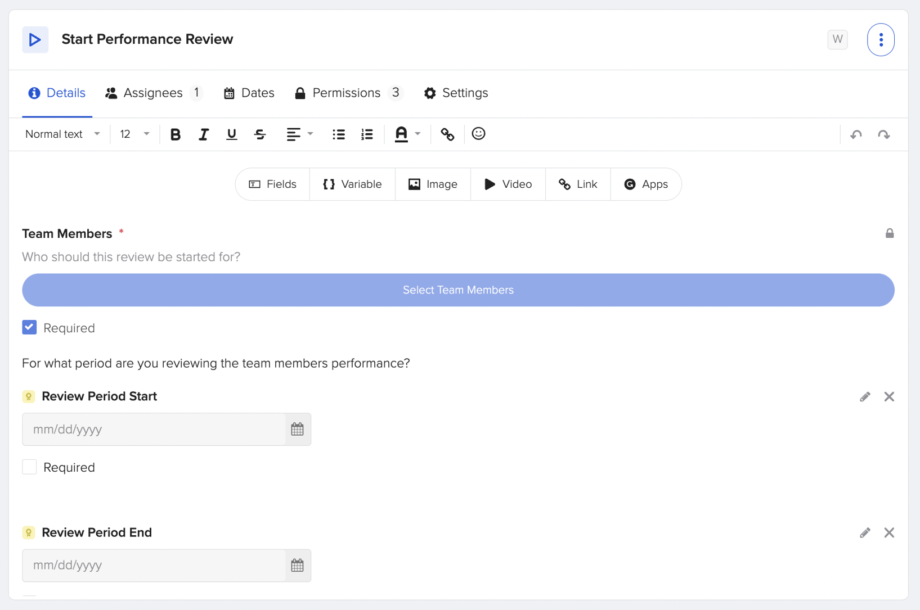Screen dimensions: 920x610
Task: Open the Assignees tab
Action: point(153,93)
